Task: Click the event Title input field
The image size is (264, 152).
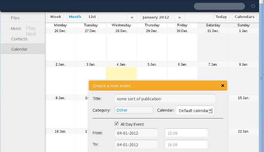Action: click(x=165, y=99)
